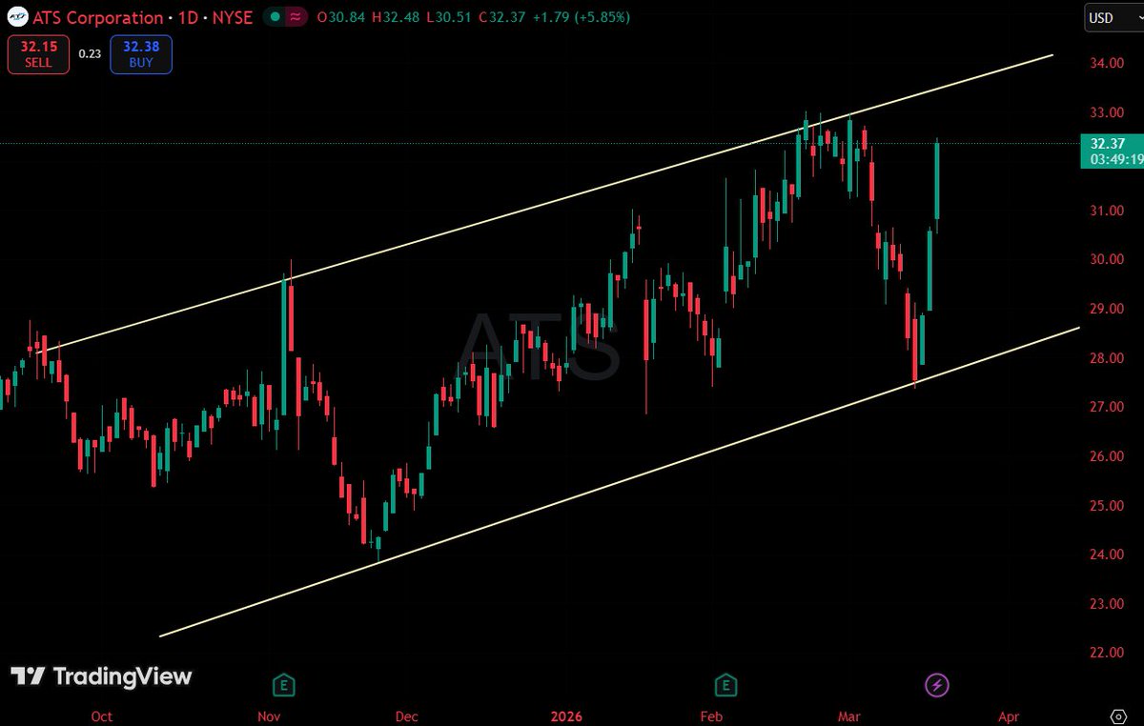Screen dimensions: 1144x726
Task: Open the earnings marker above Nov
Action: pyautogui.click(x=282, y=684)
